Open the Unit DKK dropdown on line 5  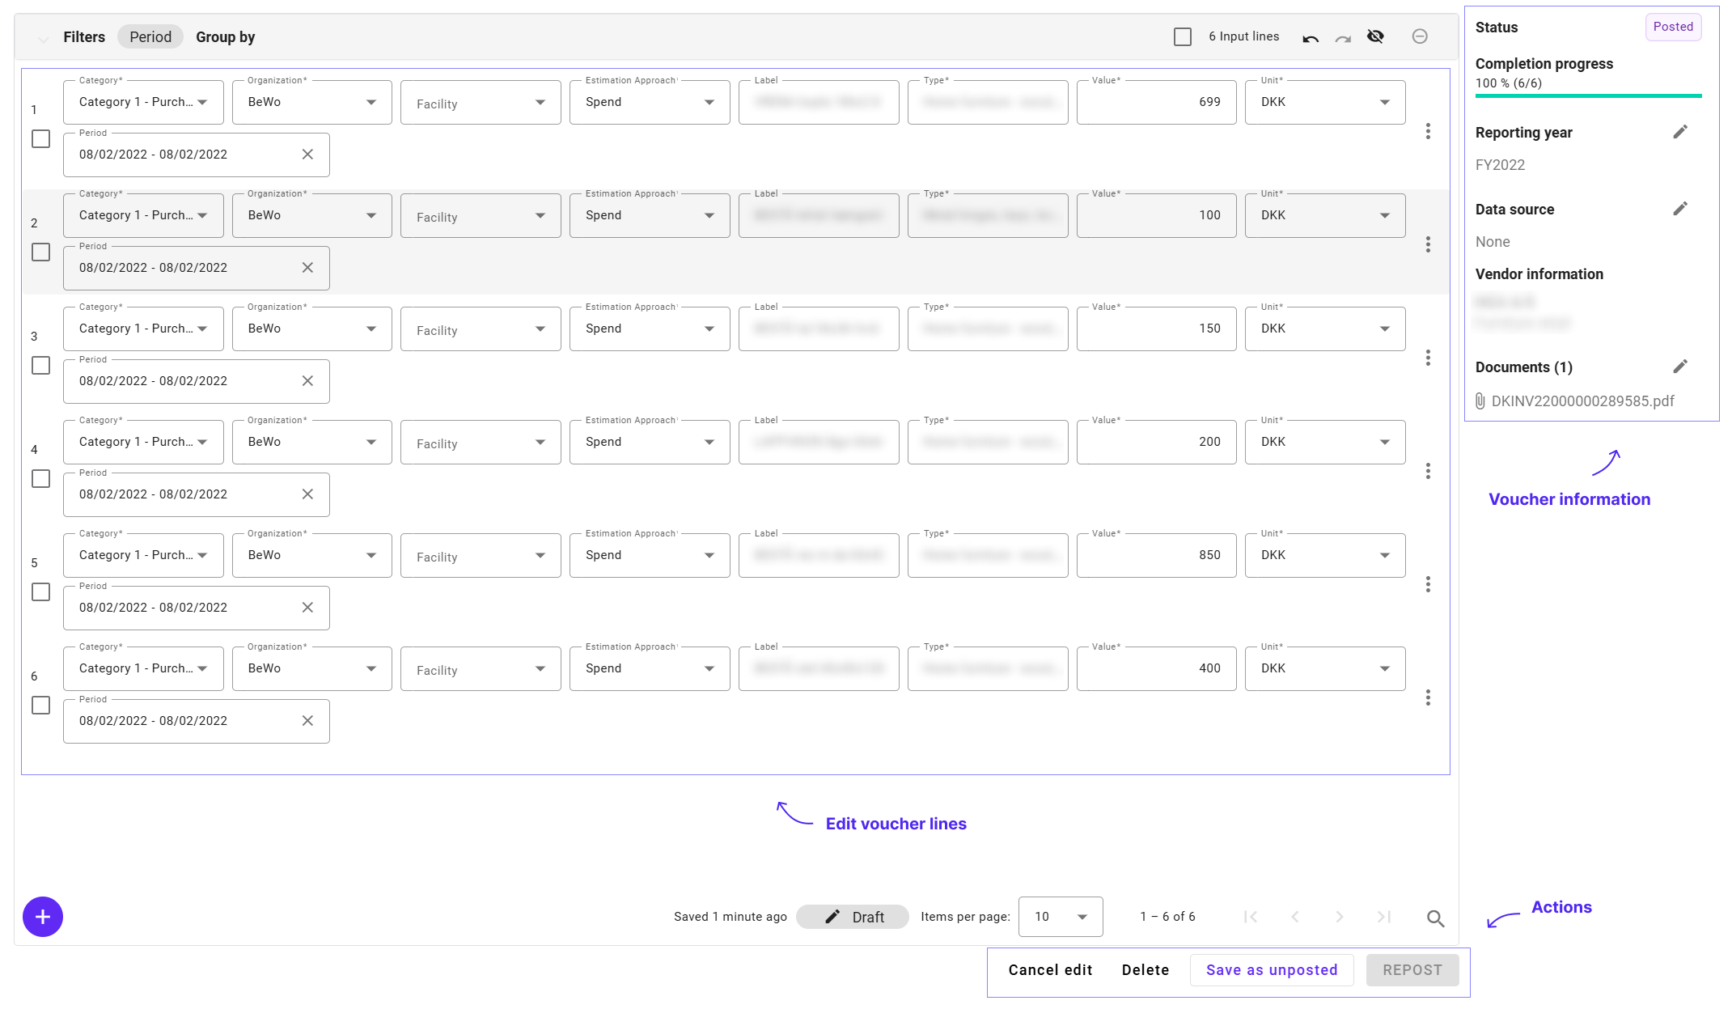click(x=1325, y=555)
